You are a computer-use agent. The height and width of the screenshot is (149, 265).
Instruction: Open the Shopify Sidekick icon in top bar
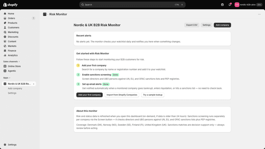click(222, 5)
